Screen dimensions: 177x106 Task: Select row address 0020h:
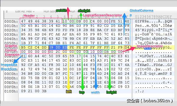point(11,30)
